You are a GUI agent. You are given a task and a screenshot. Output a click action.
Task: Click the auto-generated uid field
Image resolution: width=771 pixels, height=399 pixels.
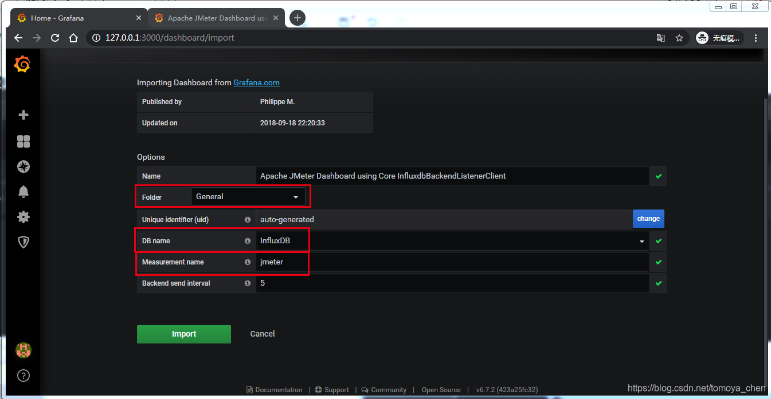pos(444,219)
